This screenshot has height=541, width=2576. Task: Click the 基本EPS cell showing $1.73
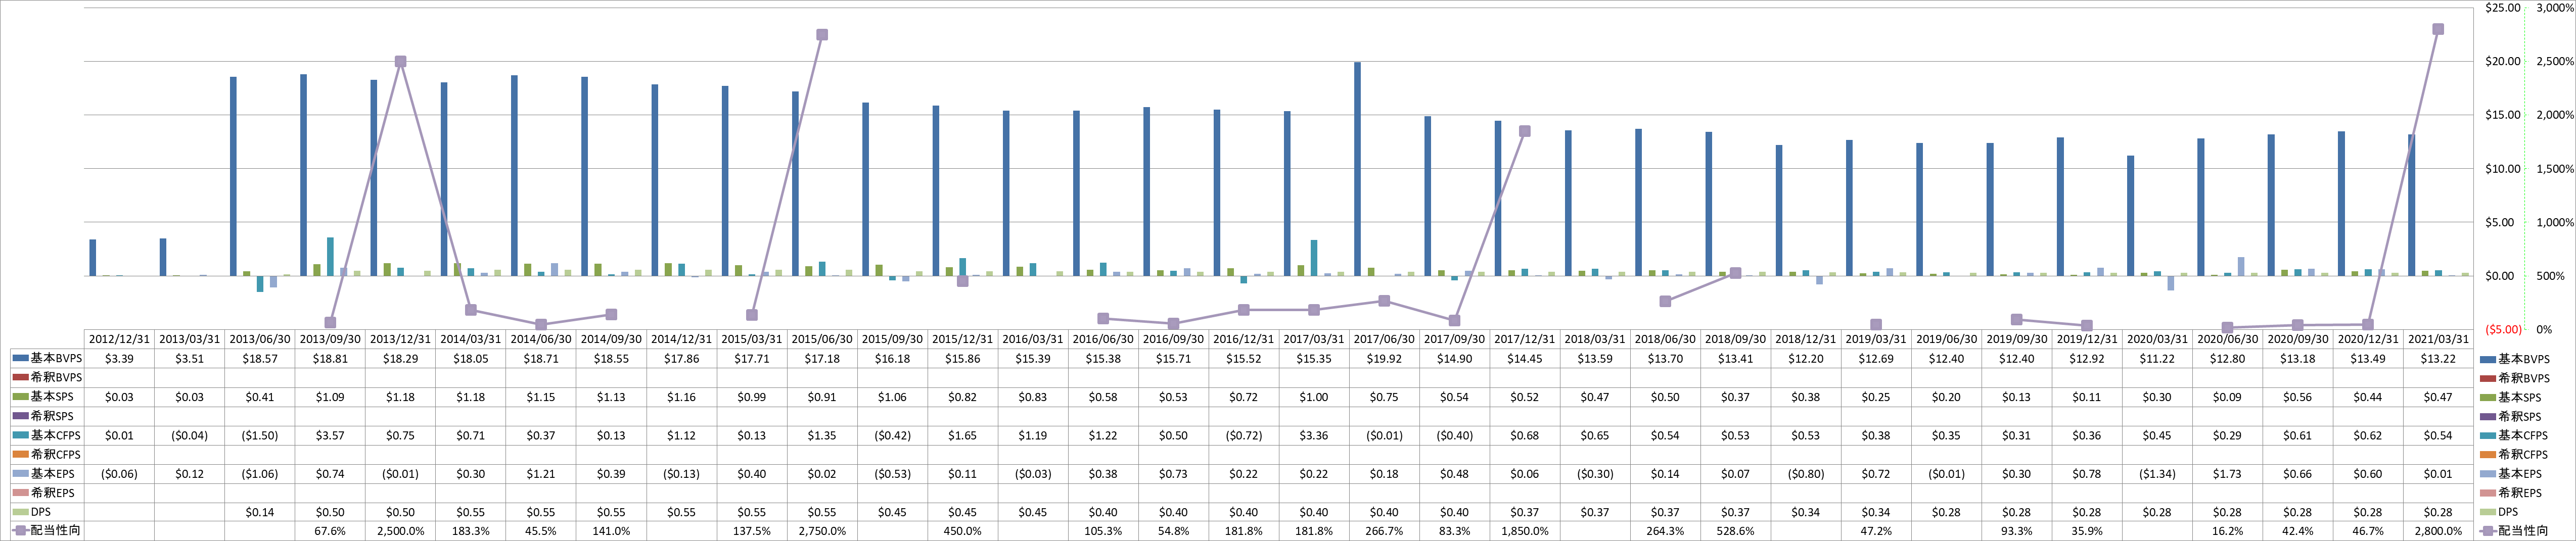[2228, 473]
